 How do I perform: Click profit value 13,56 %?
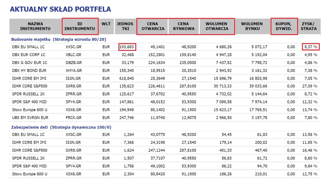click(x=310, y=135)
